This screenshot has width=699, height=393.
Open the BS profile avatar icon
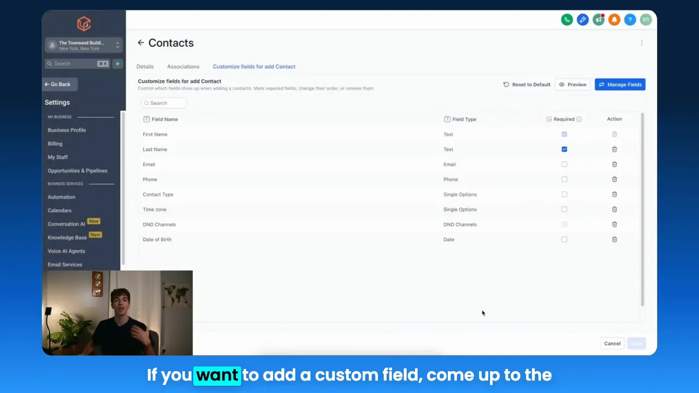[x=645, y=20]
